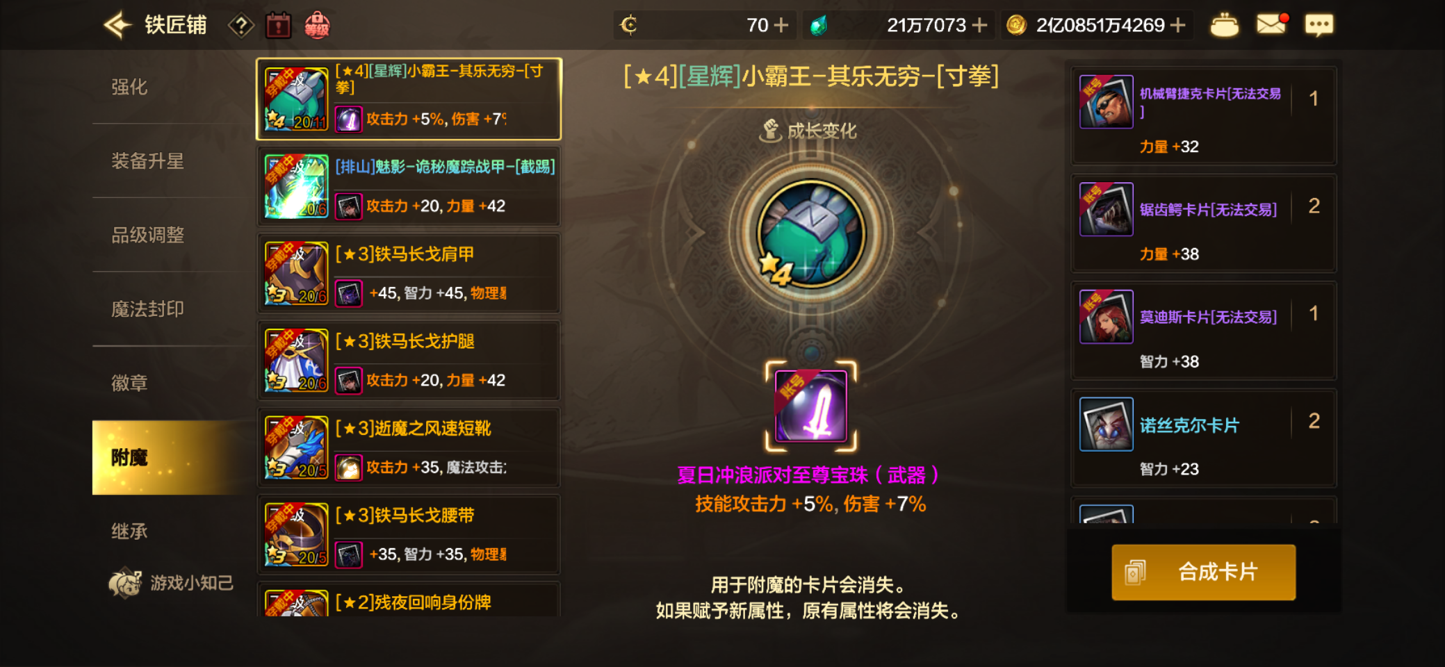
Task: Open the 装备升星 tab
Action: coord(148,161)
